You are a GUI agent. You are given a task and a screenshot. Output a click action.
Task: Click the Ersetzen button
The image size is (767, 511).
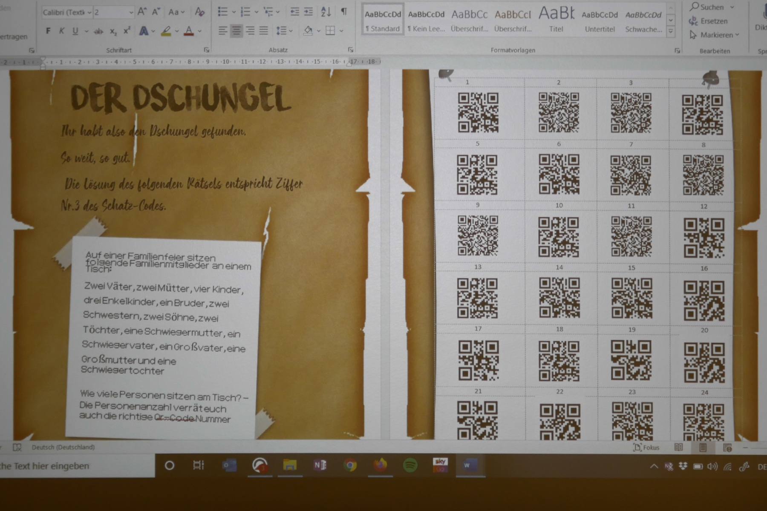(708, 21)
